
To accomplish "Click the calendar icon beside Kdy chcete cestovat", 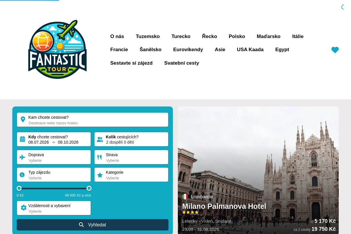I will click(x=23, y=139).
